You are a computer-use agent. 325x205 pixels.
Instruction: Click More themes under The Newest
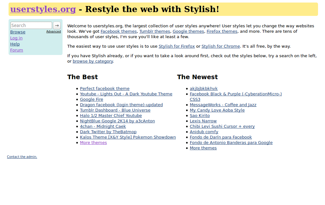coord(203,148)
